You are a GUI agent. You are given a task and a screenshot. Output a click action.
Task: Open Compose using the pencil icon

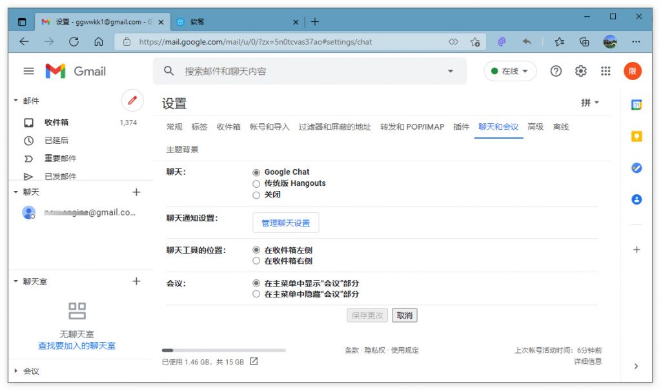tap(132, 101)
